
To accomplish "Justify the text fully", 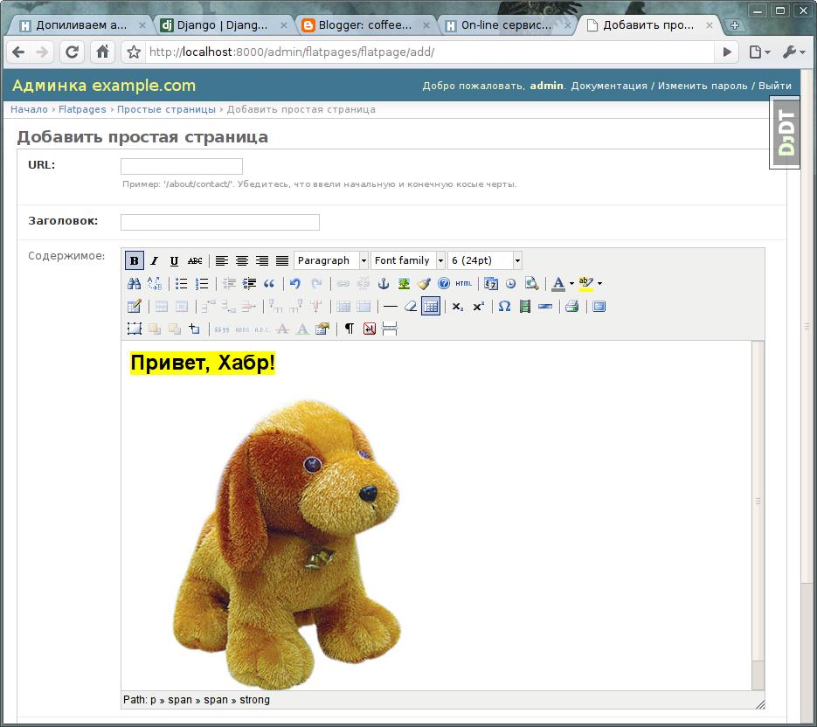I will 282,260.
